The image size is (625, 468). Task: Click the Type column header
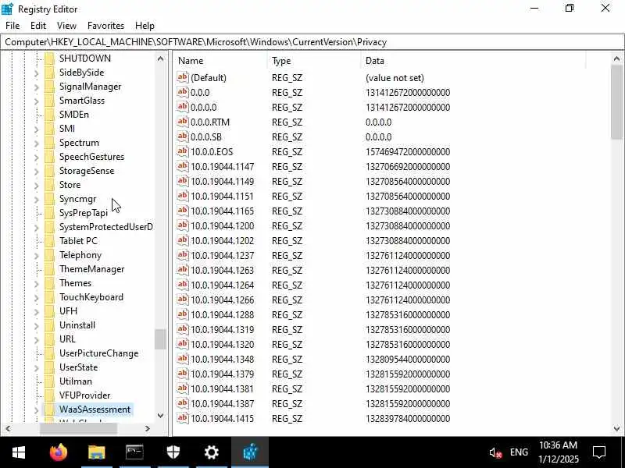click(x=314, y=61)
